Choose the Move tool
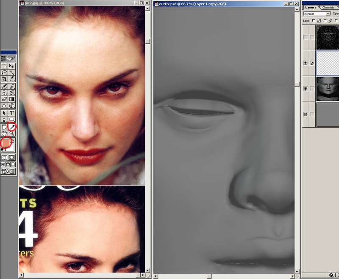The height and width of the screenshot is (279, 339). [x=12, y=66]
